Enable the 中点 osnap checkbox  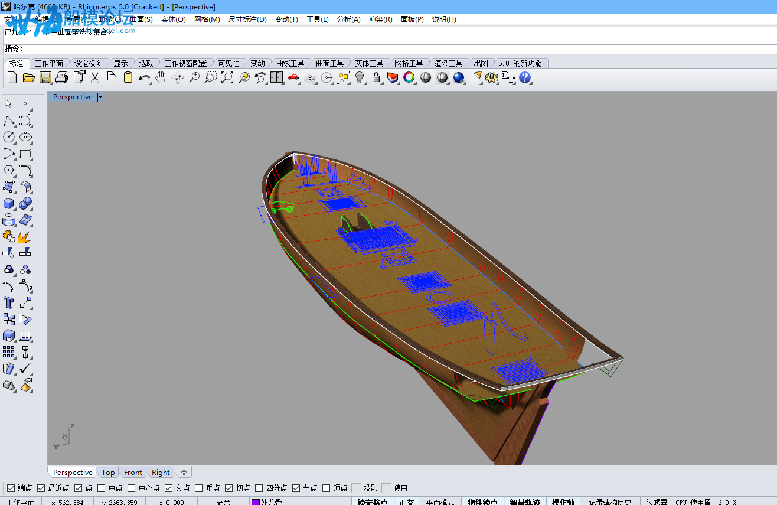(102, 488)
